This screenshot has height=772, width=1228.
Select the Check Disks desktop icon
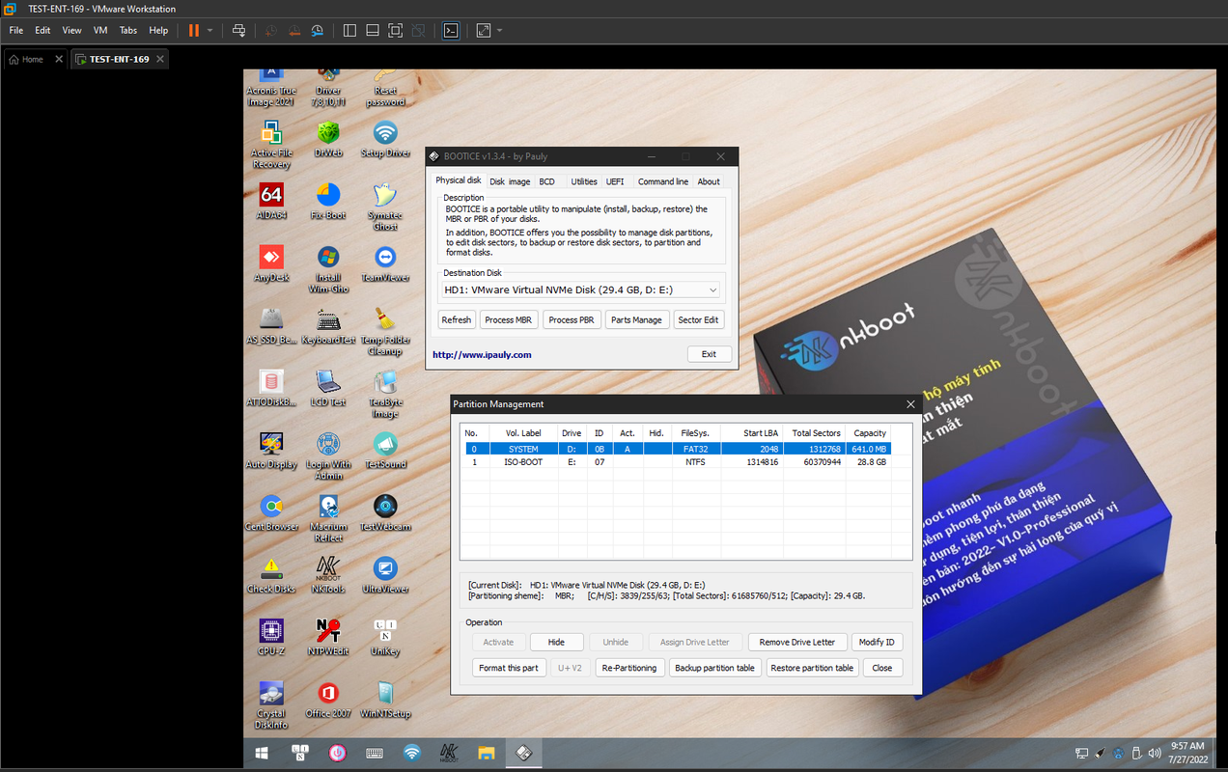[x=271, y=573]
